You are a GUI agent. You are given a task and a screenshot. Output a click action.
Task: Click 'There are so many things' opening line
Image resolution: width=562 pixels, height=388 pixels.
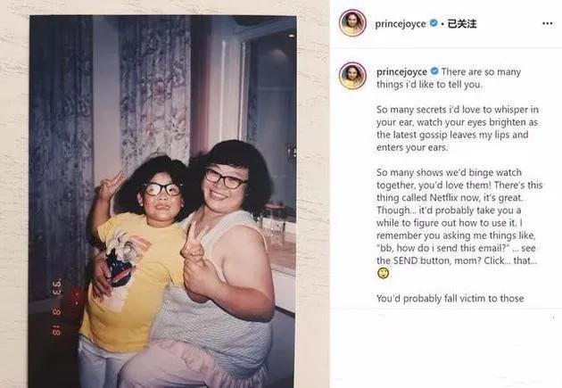449,78
